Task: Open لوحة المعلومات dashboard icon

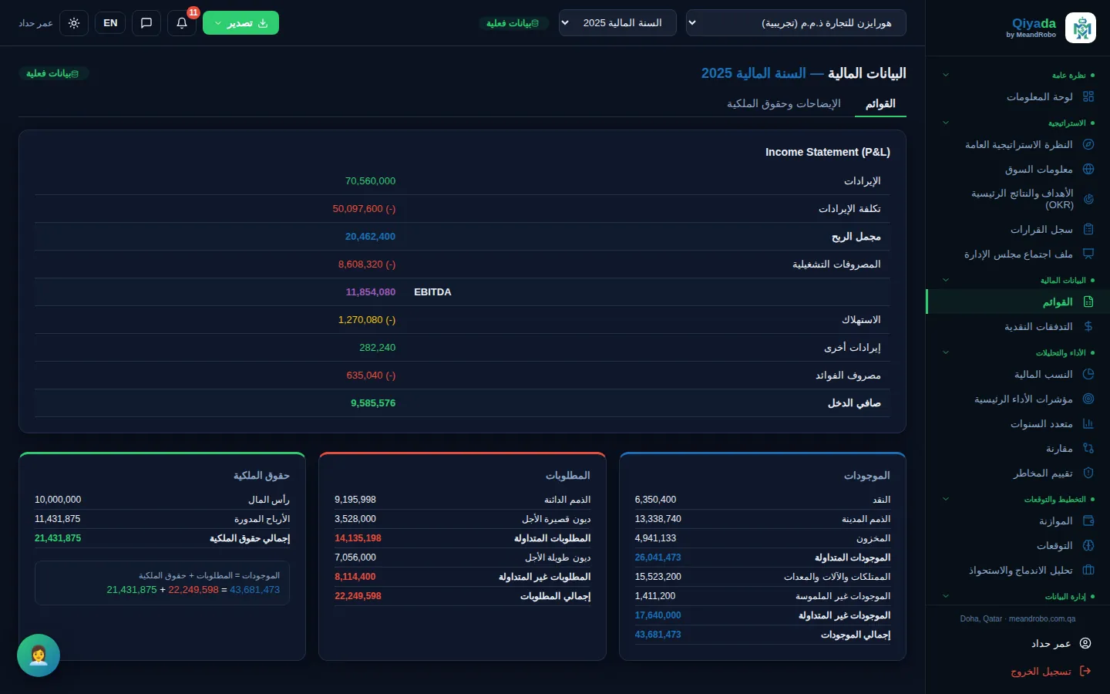Action: [x=1088, y=96]
